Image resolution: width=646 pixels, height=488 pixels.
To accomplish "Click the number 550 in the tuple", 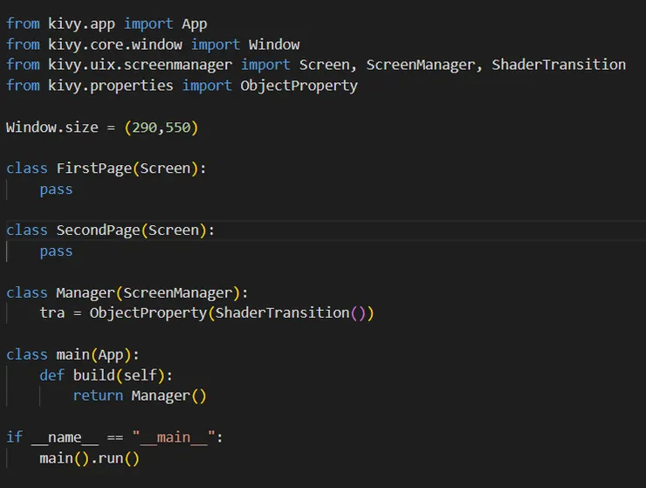I will (x=178, y=127).
